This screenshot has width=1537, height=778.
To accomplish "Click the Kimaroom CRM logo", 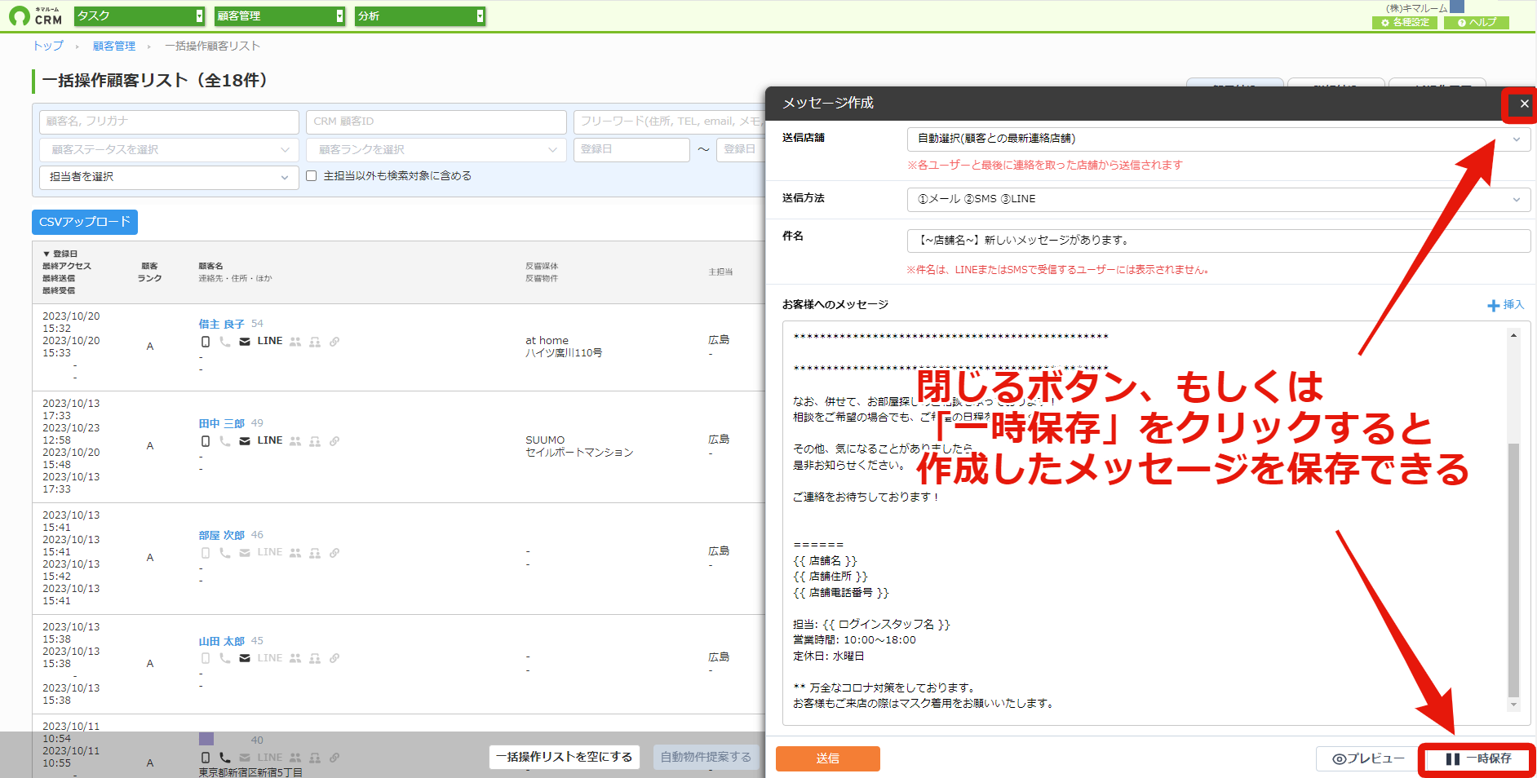I will tap(36, 15).
